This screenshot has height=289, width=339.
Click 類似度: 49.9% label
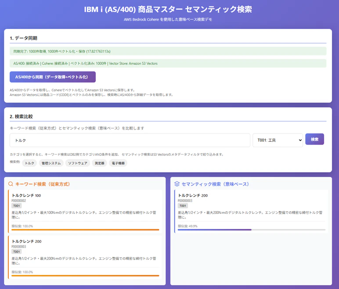[188, 226]
